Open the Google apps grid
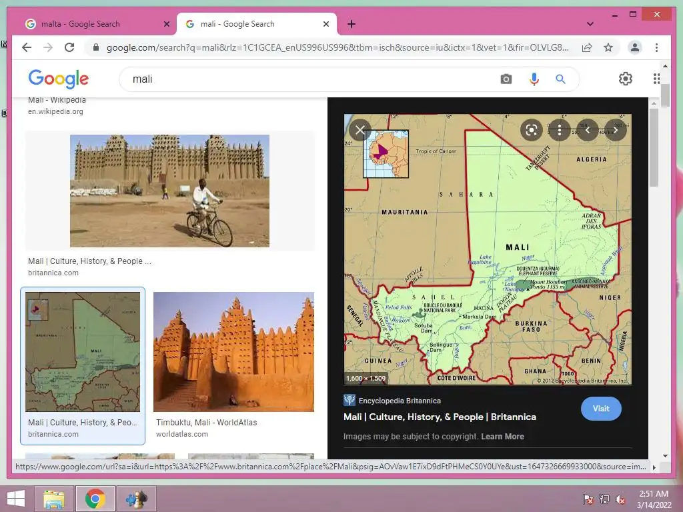683x512 pixels. point(656,79)
